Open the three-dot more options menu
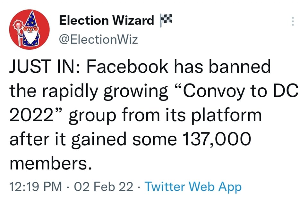 pyautogui.click(x=292, y=21)
